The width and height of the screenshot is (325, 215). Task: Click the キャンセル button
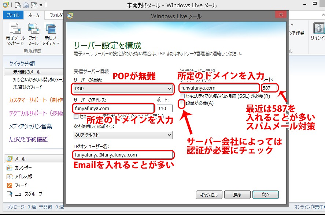(x=209, y=195)
